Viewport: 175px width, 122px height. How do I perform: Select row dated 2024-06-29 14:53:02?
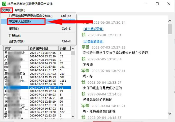tap(37, 109)
